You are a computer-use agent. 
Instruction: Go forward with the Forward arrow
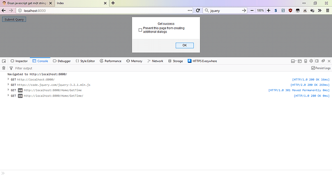coord(11,11)
